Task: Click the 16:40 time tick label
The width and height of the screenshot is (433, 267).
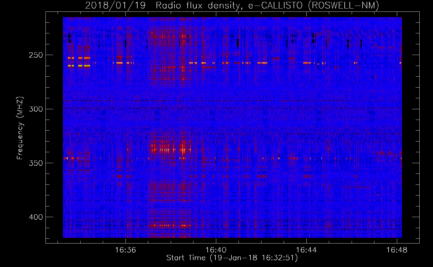Action: pyautogui.click(x=216, y=250)
